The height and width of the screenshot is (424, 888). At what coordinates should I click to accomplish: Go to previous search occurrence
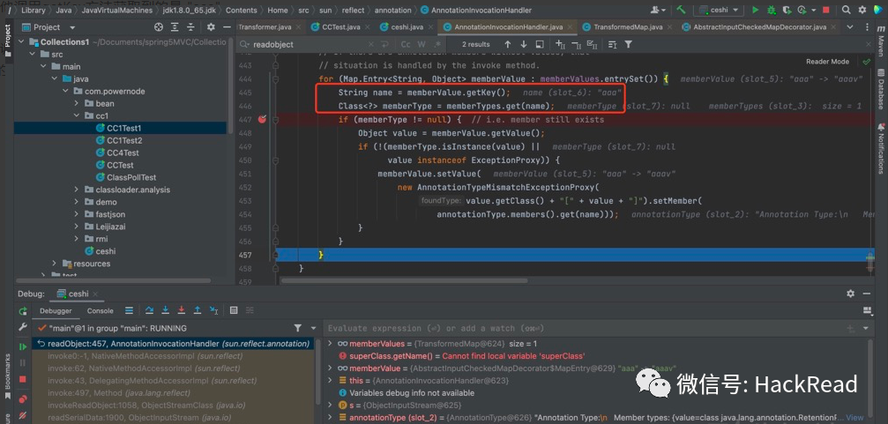pos(507,44)
